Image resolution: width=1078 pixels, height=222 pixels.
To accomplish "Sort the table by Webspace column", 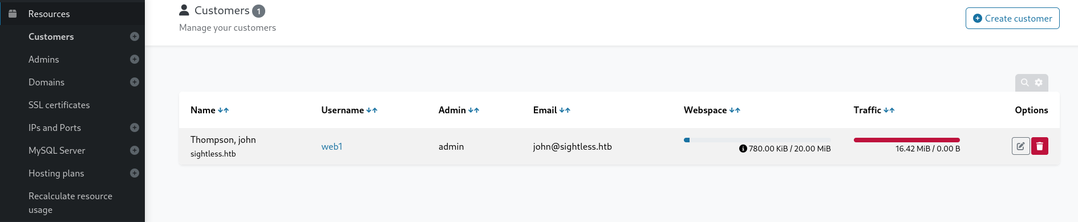I will 735,110.
